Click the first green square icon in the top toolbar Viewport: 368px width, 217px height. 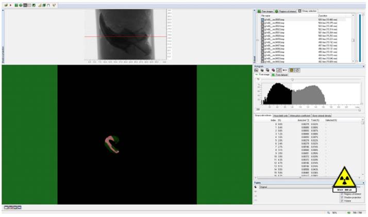[x=16, y=5]
